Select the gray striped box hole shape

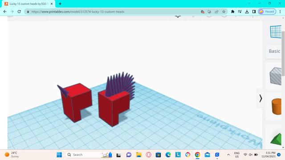click(276, 76)
